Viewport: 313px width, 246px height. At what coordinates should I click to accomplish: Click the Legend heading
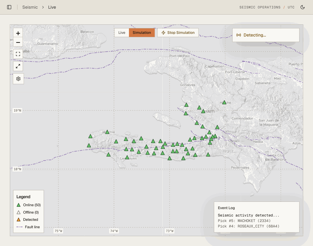click(23, 197)
